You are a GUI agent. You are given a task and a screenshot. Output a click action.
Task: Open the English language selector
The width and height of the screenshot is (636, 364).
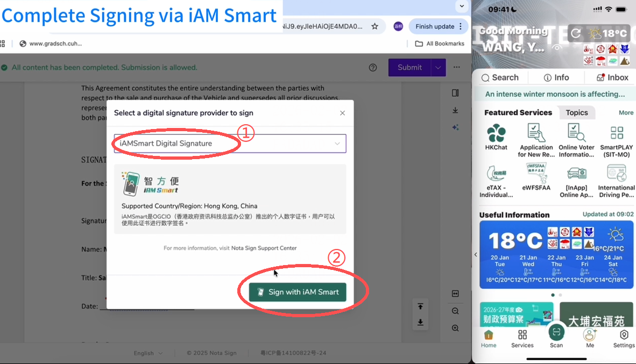(x=148, y=353)
